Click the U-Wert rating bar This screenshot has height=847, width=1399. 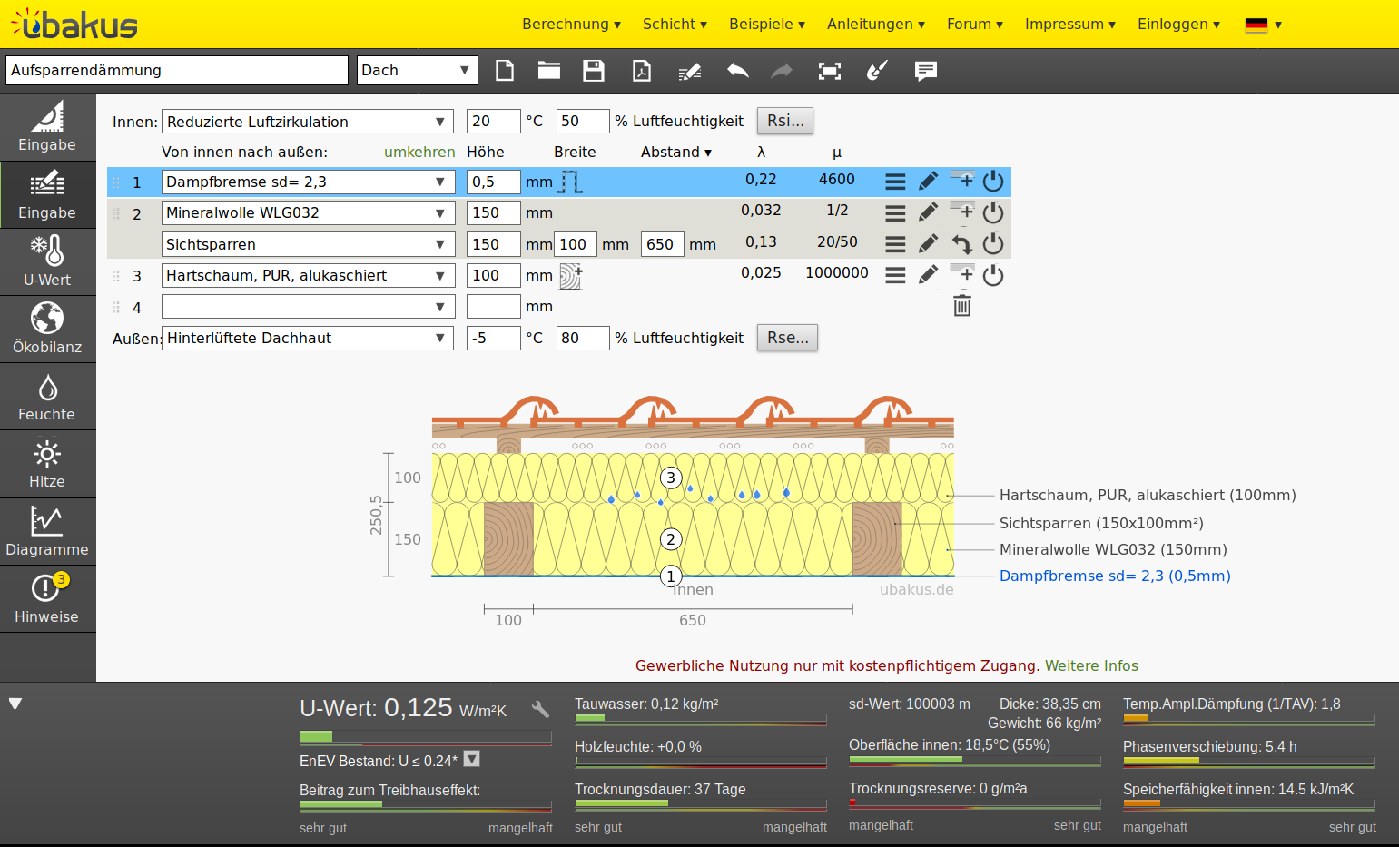click(426, 737)
